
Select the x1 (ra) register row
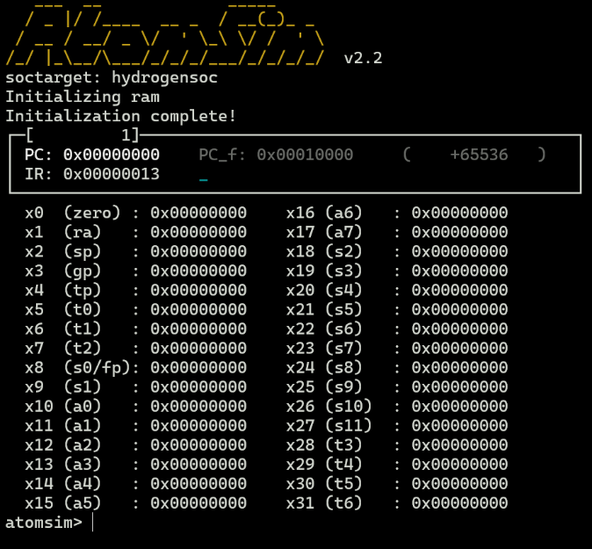pos(135,232)
